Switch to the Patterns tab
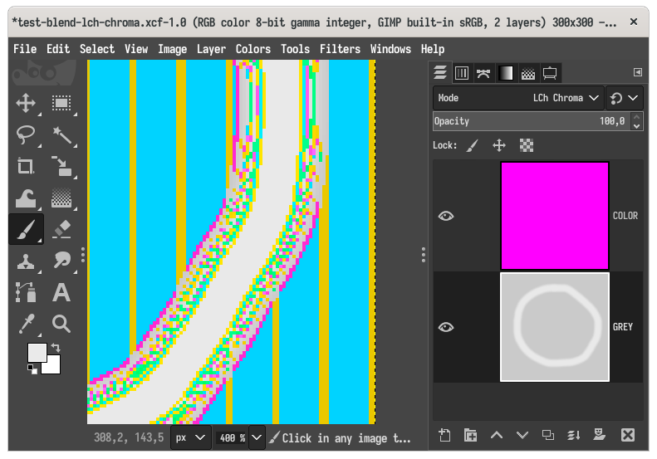The width and height of the screenshot is (657, 459). [528, 73]
